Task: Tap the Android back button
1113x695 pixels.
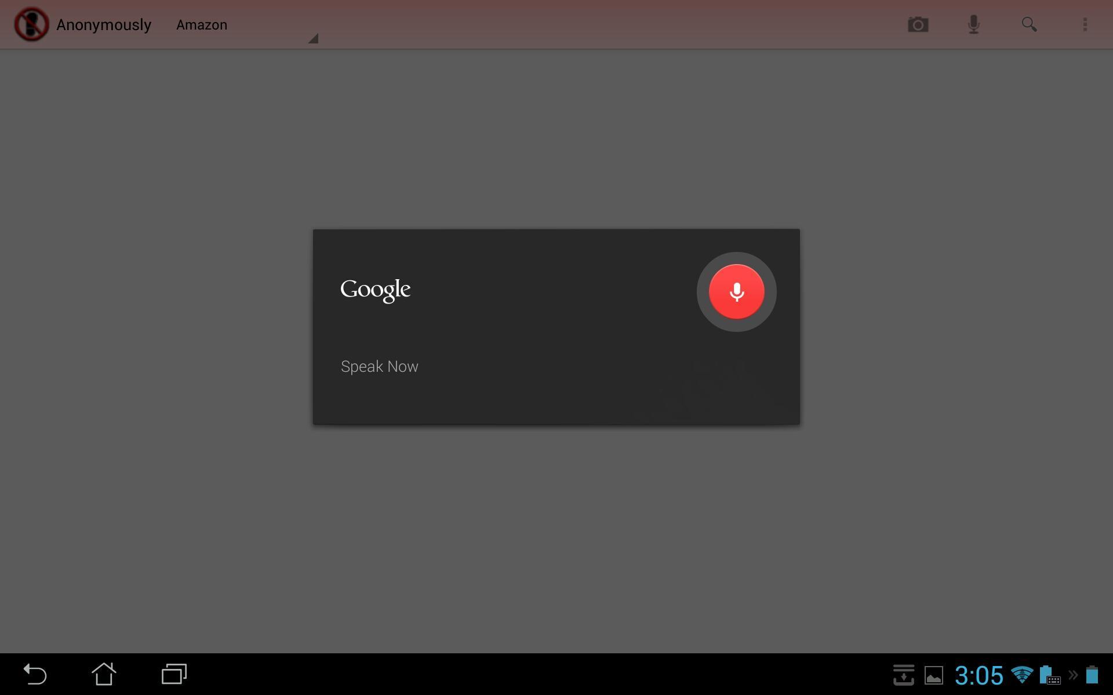Action: pos(35,675)
